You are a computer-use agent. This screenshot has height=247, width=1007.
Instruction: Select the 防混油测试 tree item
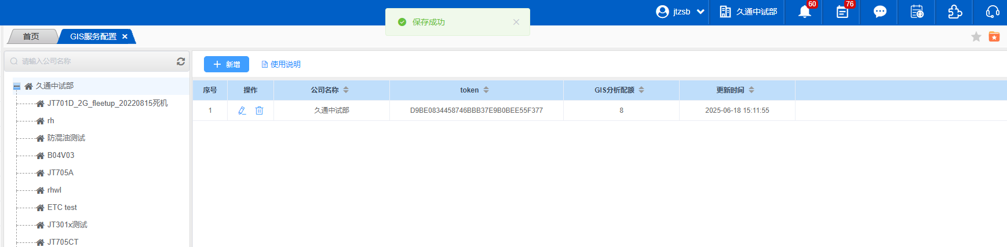66,138
